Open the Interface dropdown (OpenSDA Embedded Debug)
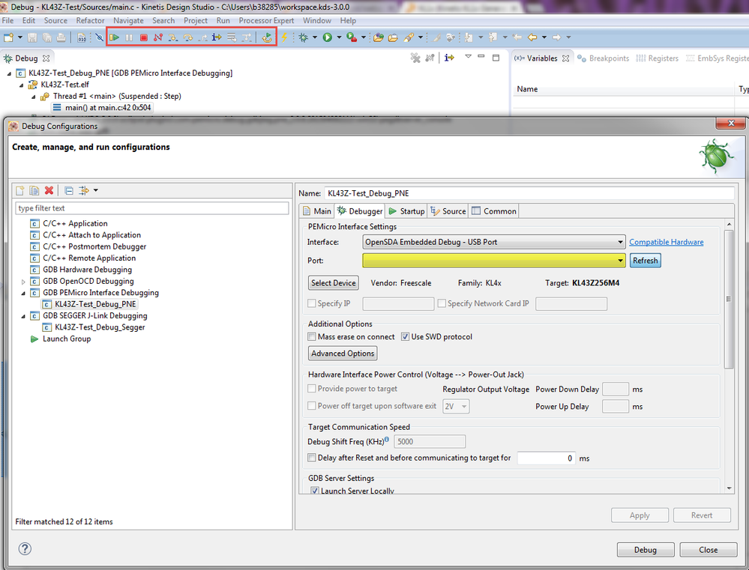The width and height of the screenshot is (749, 570). point(494,242)
